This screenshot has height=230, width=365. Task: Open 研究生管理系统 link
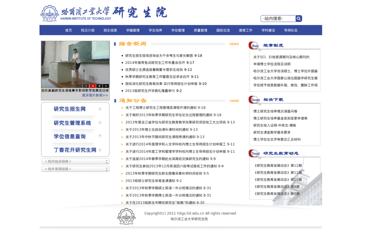point(72,123)
